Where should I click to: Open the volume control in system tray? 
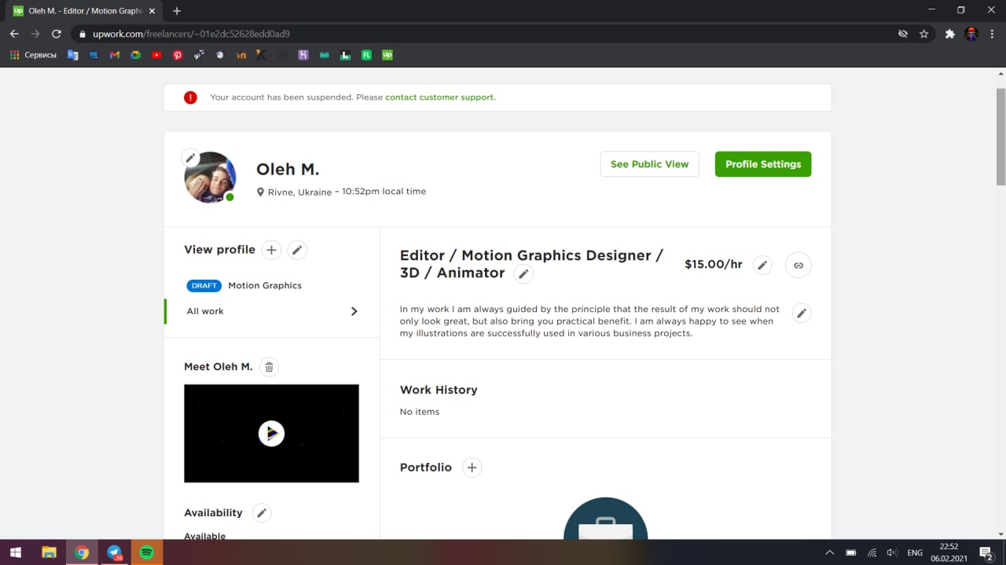click(x=892, y=552)
